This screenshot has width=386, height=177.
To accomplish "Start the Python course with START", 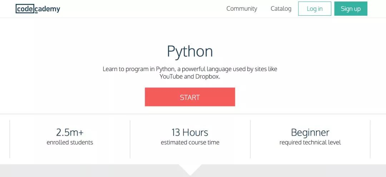I will [190, 97].
